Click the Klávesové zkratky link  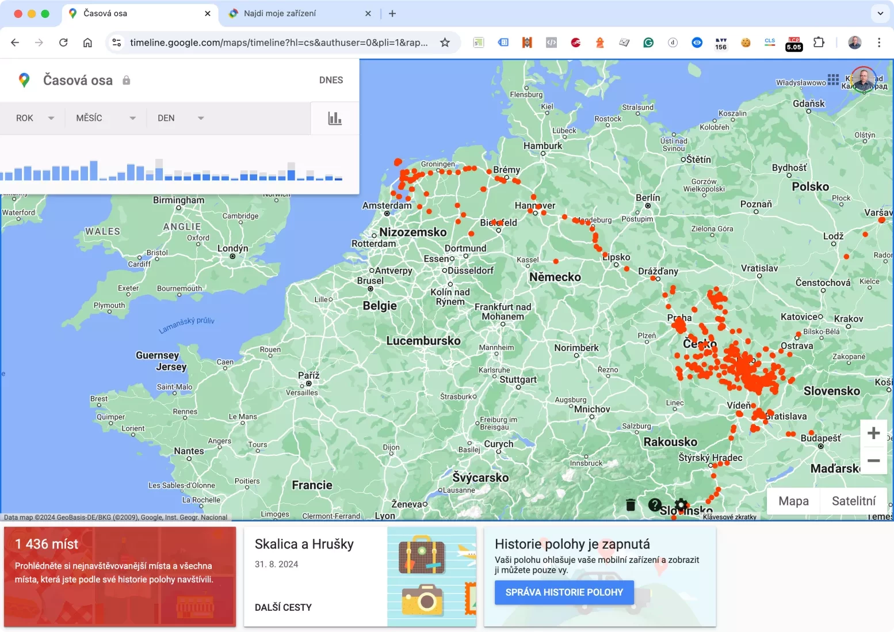pyautogui.click(x=729, y=517)
